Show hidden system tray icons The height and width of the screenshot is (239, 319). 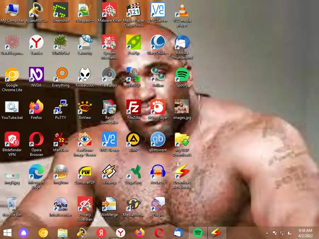[x=267, y=233]
